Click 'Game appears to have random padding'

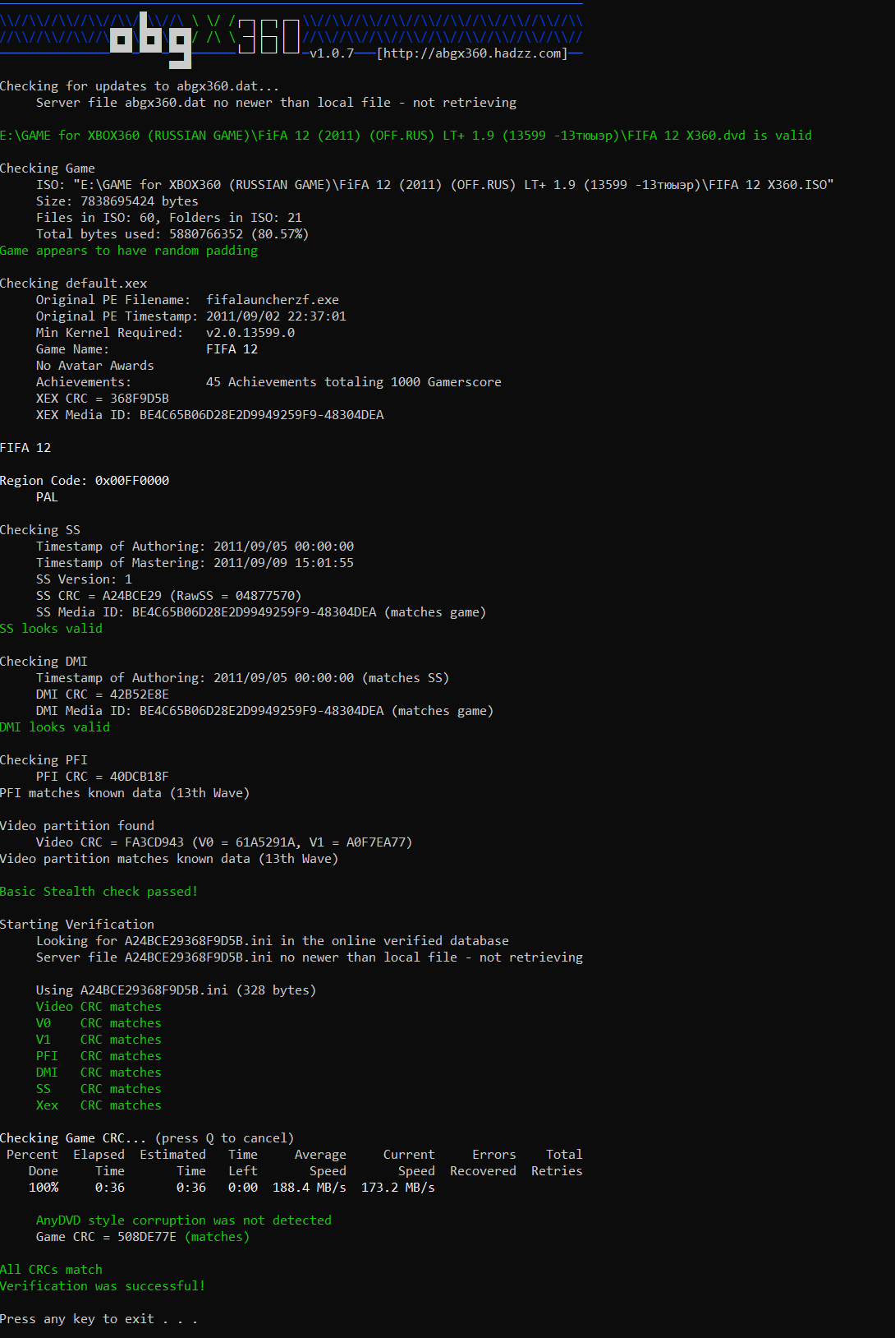point(129,251)
